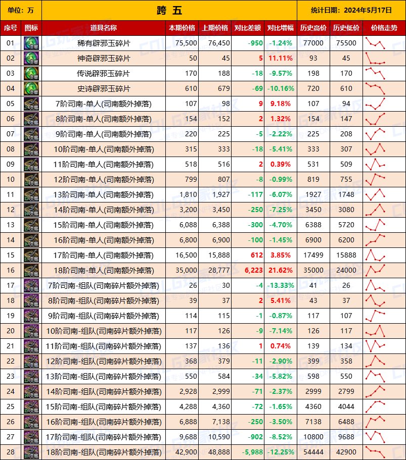406x460 pixels.
Task: Click the 6488 historical low cell
Action: [x=346, y=422]
